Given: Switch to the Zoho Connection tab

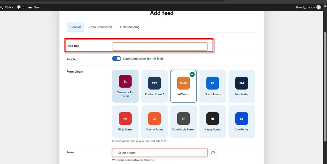Looking at the screenshot, I should (100, 27).
